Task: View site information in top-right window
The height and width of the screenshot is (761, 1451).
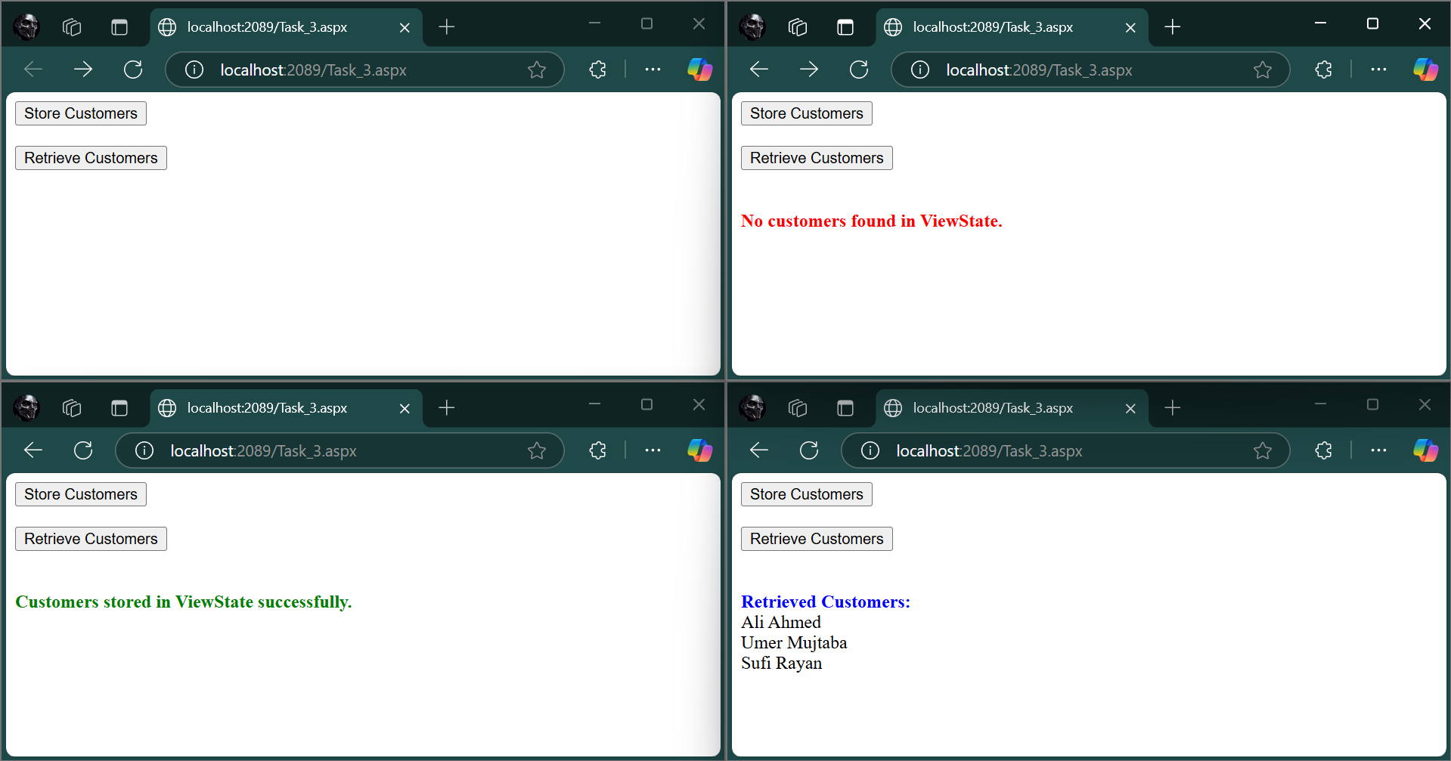Action: pyautogui.click(x=920, y=70)
